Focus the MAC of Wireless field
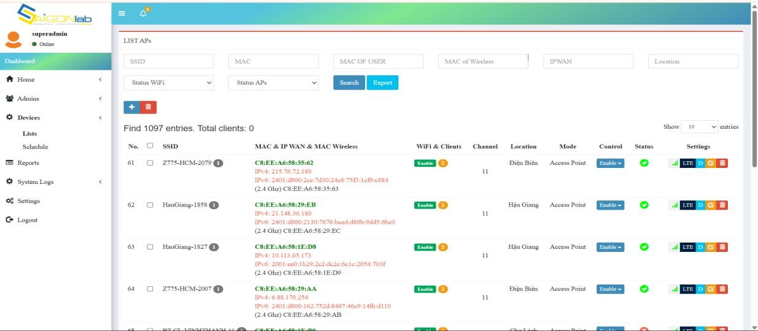This screenshot has height=331, width=758. [x=483, y=61]
